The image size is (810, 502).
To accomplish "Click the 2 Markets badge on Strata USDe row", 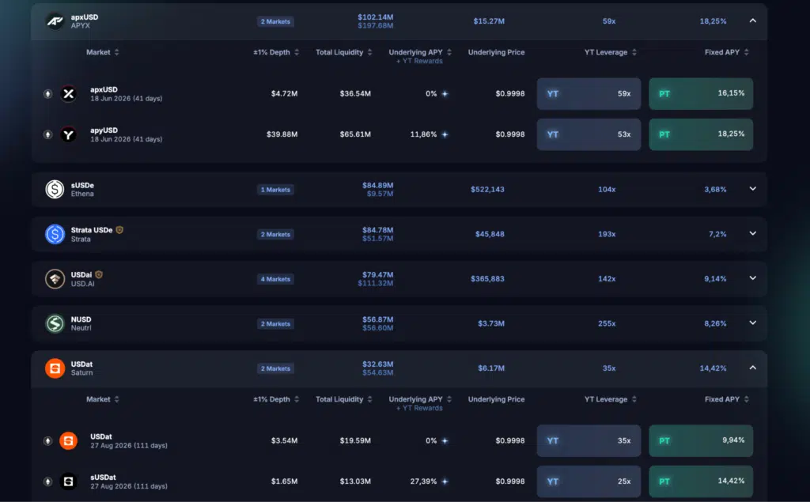I will coord(275,235).
